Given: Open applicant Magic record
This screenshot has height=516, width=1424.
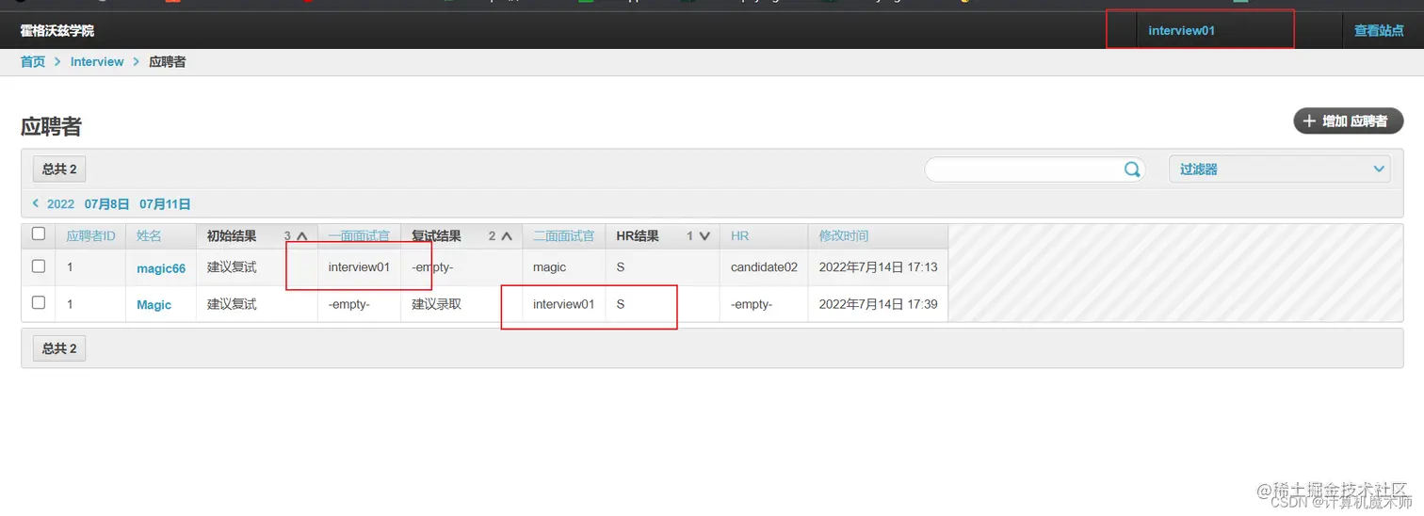Looking at the screenshot, I should pyautogui.click(x=154, y=304).
